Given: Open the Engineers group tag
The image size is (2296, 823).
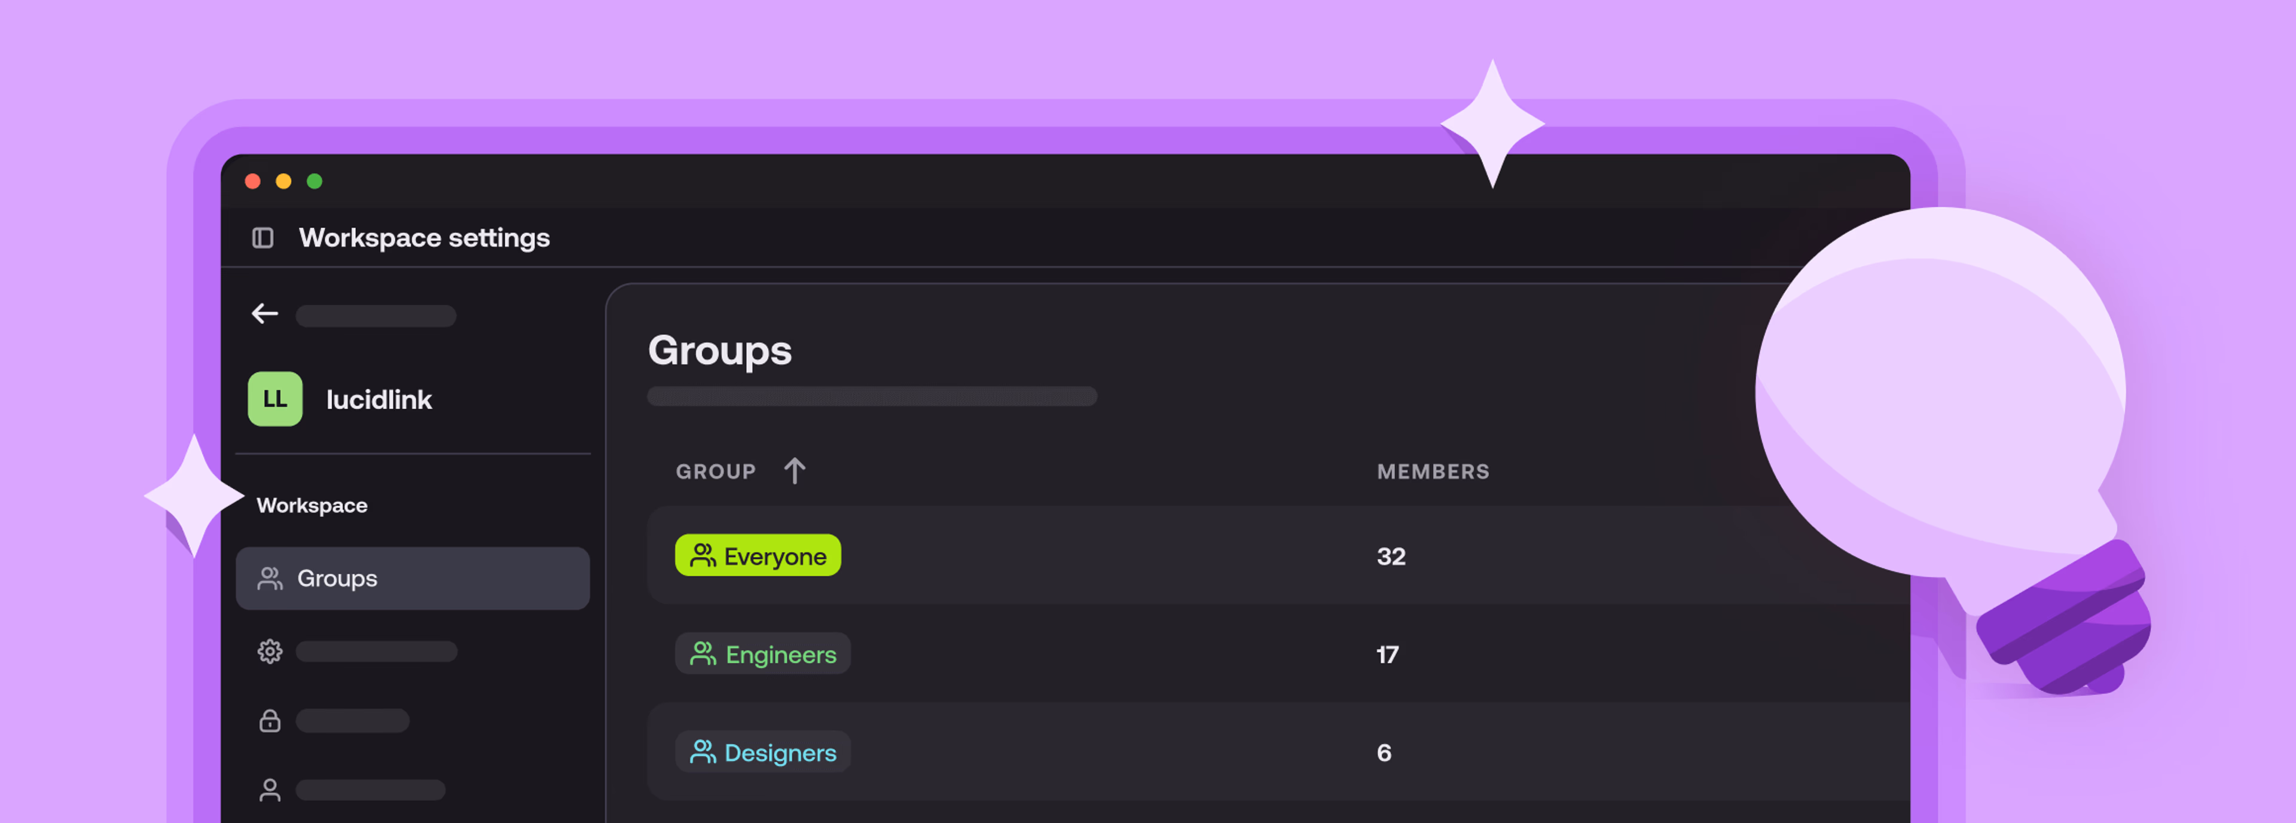Looking at the screenshot, I should coord(762,654).
